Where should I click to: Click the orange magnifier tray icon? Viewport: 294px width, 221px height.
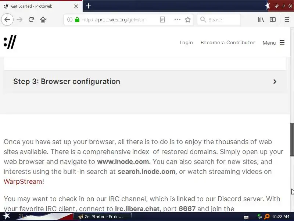(266, 217)
